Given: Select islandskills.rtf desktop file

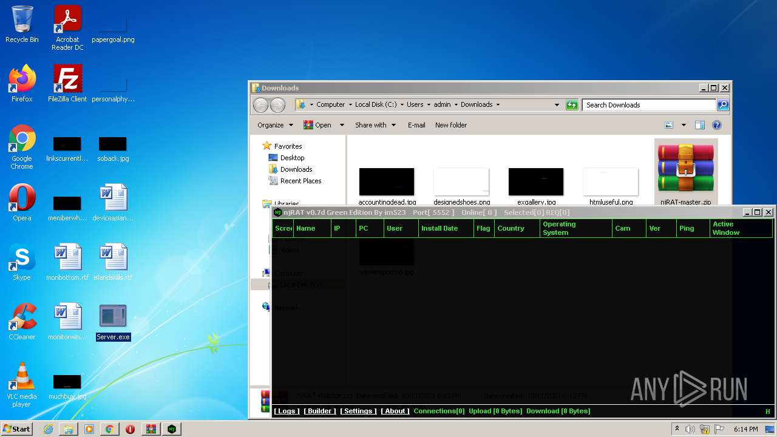Looking at the screenshot, I should pos(113,262).
